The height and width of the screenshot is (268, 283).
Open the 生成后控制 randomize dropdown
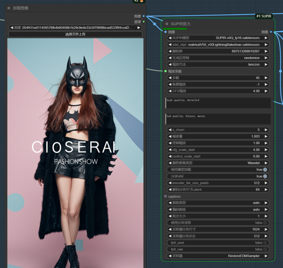[x=218, y=58]
